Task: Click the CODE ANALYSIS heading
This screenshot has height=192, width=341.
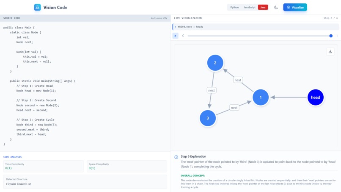Action: 12,157
